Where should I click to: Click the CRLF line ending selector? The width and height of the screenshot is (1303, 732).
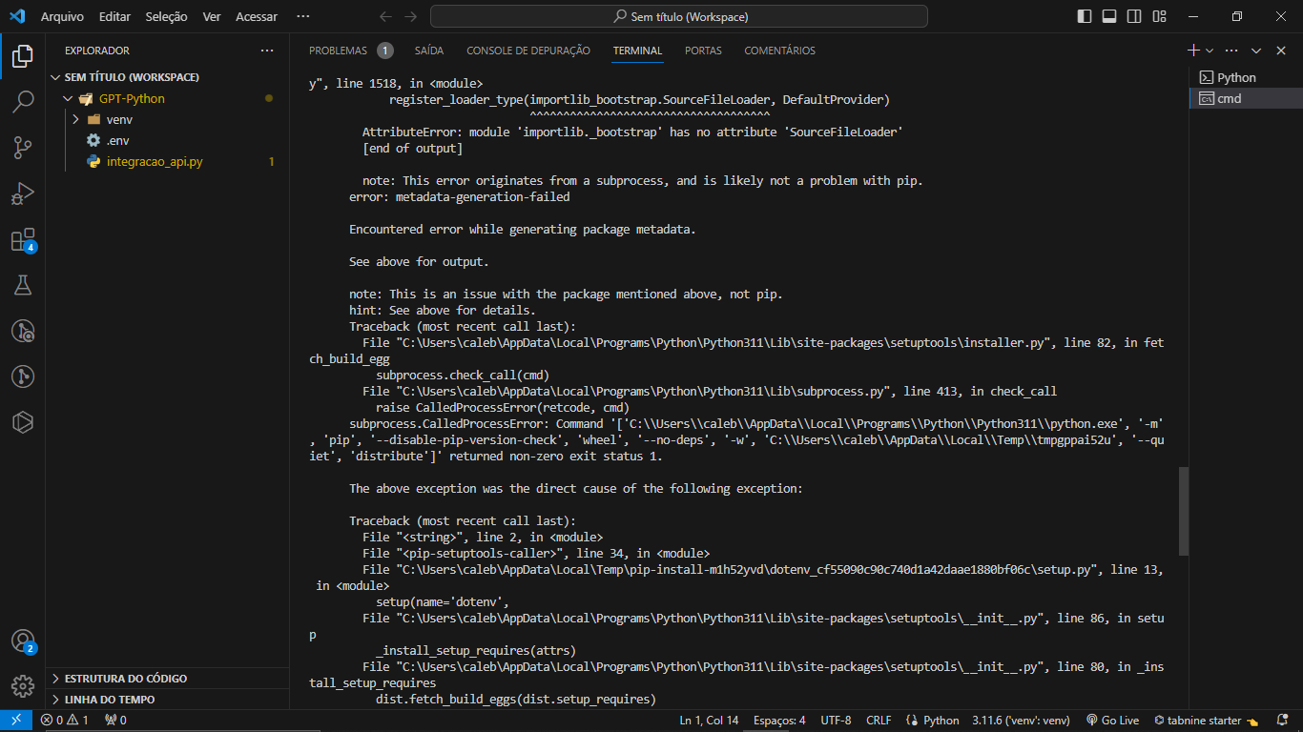(879, 721)
